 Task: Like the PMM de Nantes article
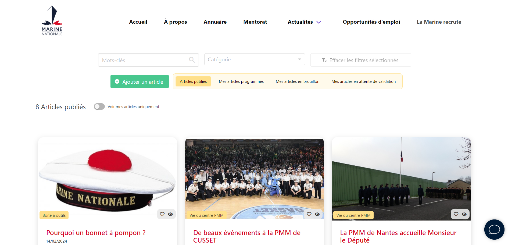pos(456,214)
